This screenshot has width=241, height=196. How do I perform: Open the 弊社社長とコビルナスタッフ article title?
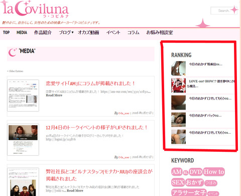[x=99, y=175]
